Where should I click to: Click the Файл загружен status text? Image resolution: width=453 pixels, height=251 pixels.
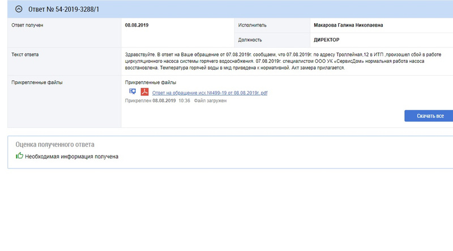(x=210, y=101)
